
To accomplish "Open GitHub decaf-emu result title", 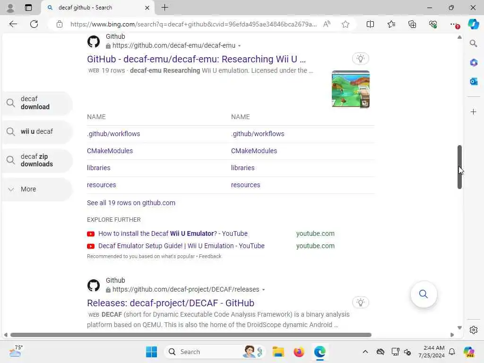I will 196,59.
